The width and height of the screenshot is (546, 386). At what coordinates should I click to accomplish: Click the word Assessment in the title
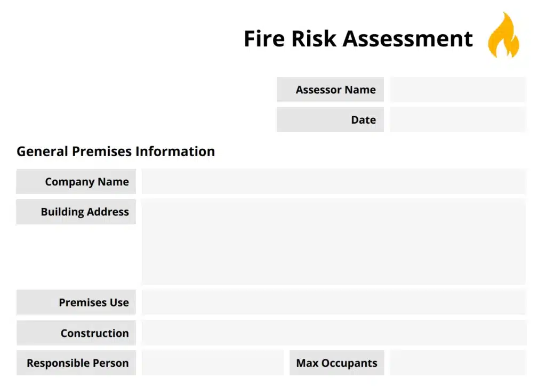point(408,39)
